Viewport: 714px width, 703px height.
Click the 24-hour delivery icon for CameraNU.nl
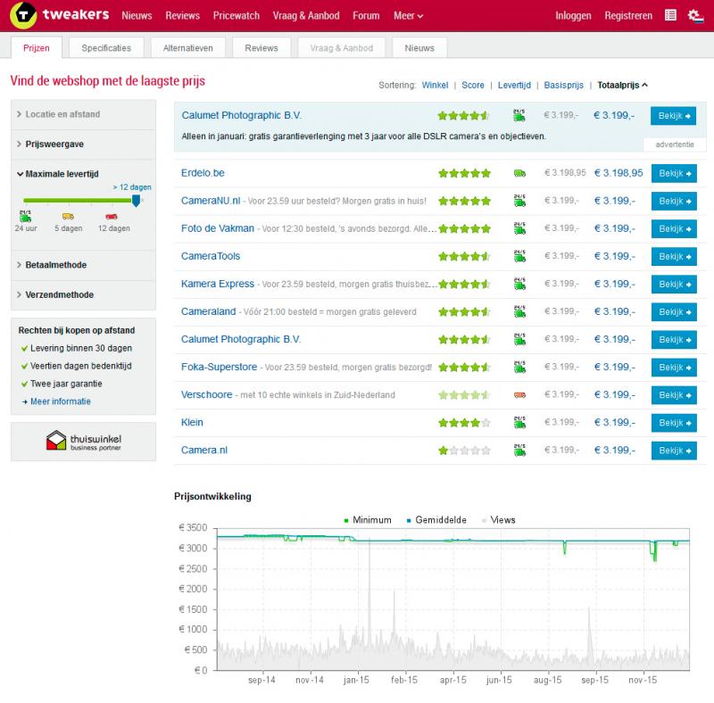519,201
